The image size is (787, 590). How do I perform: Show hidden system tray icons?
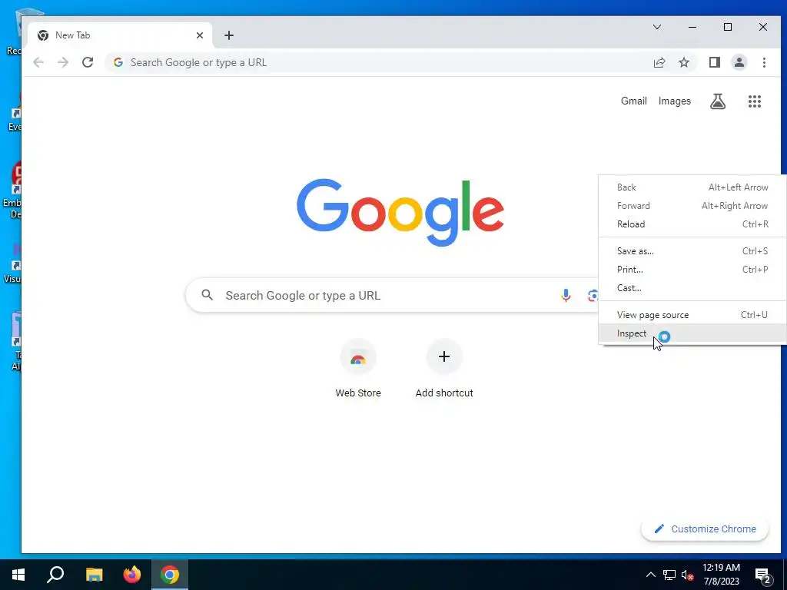click(650, 575)
